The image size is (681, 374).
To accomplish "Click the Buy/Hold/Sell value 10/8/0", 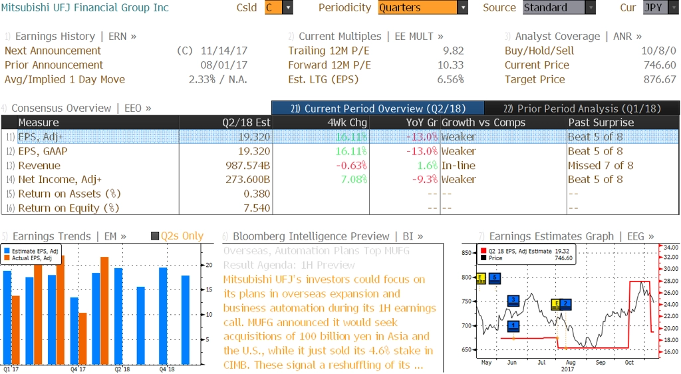I will point(659,51).
